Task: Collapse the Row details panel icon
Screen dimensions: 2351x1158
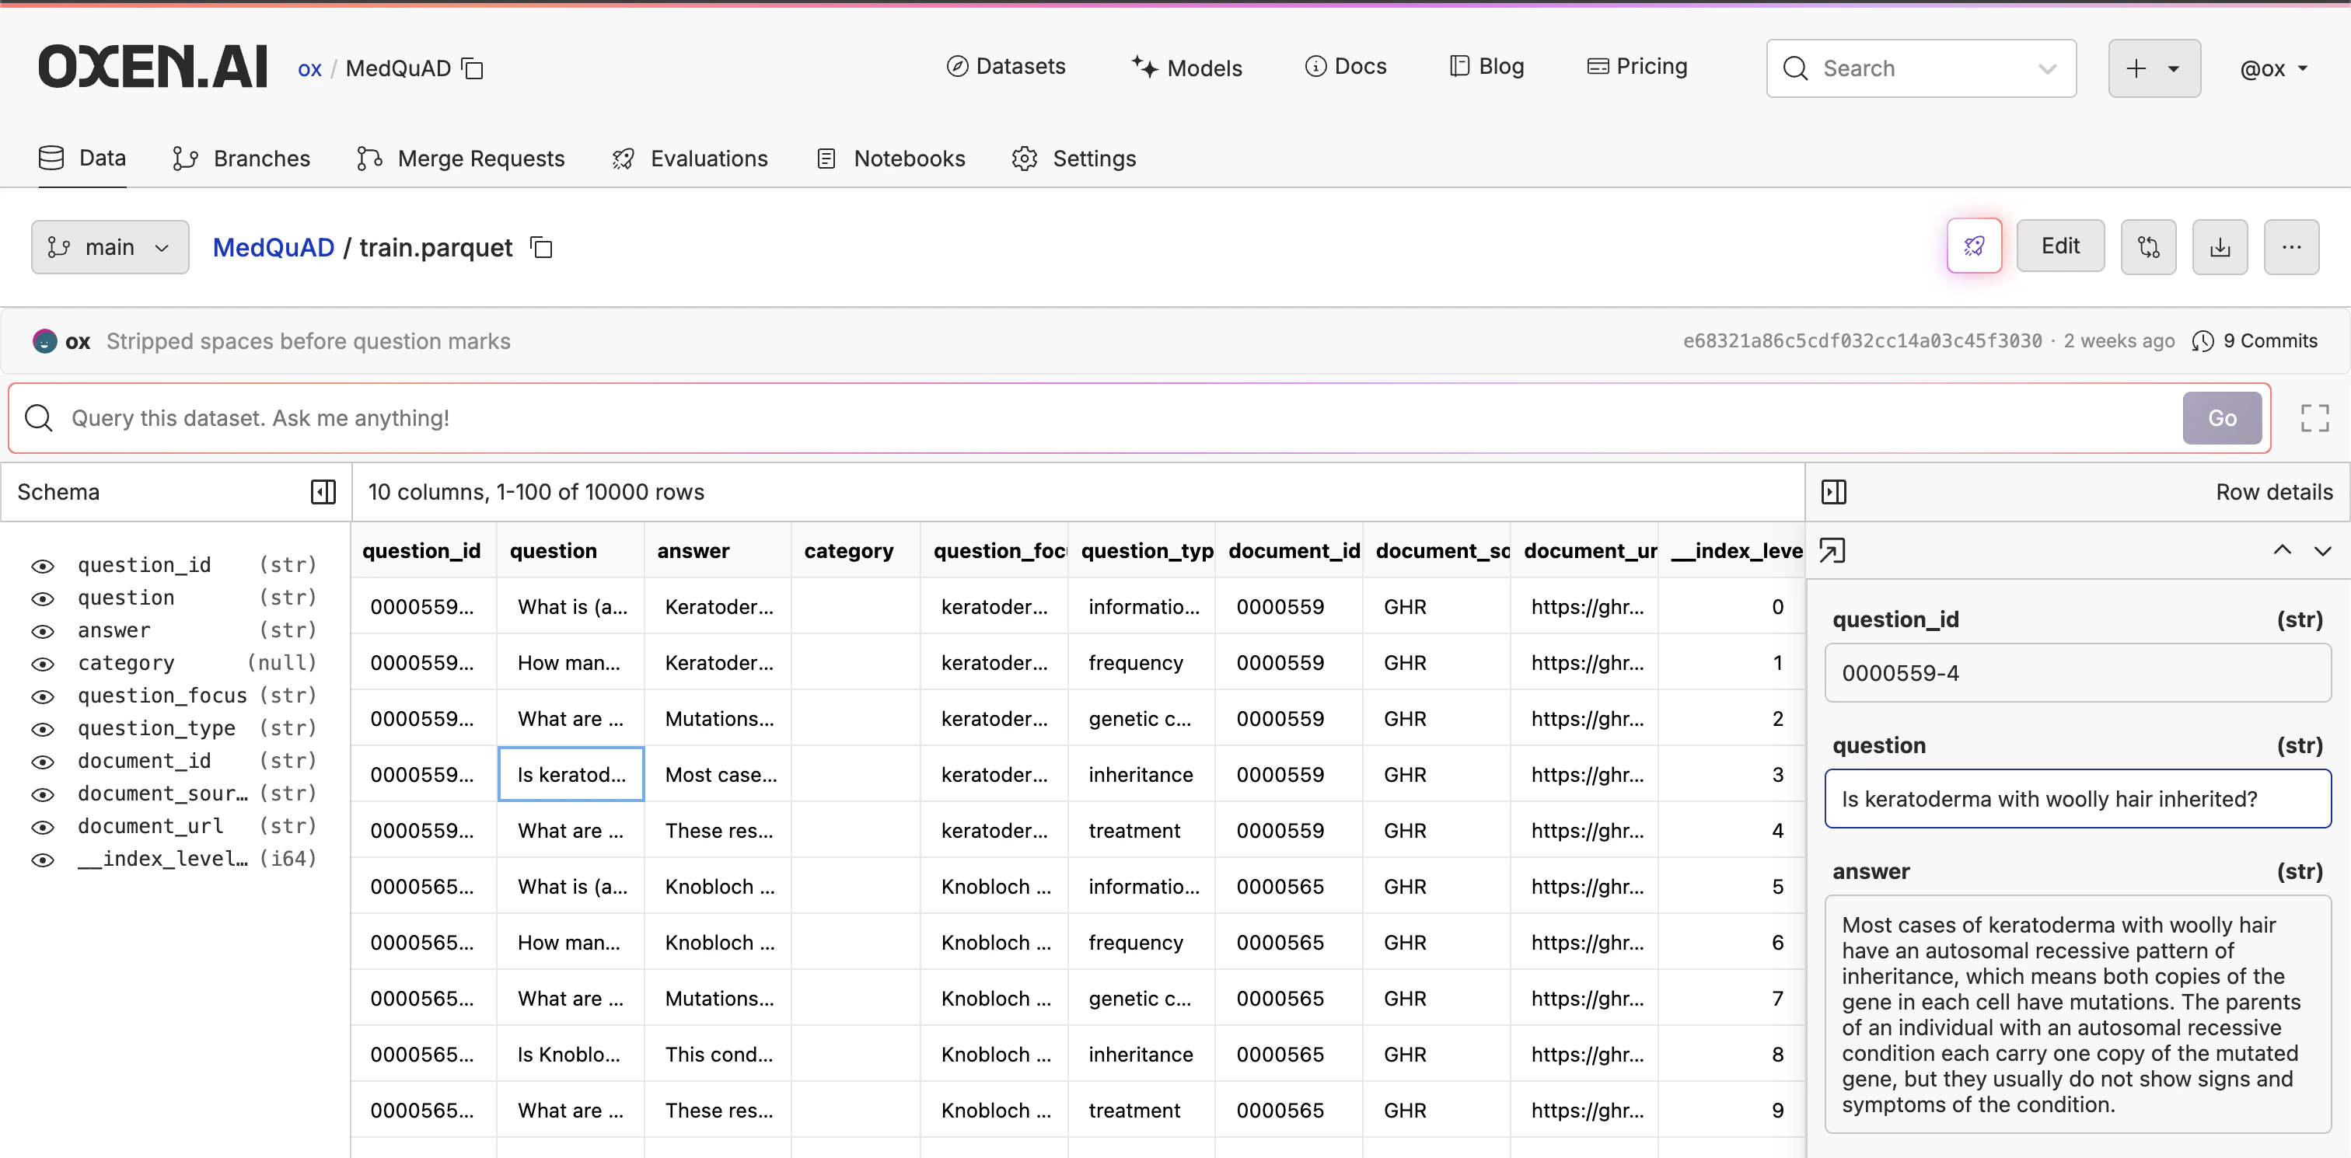Action: tap(1833, 493)
